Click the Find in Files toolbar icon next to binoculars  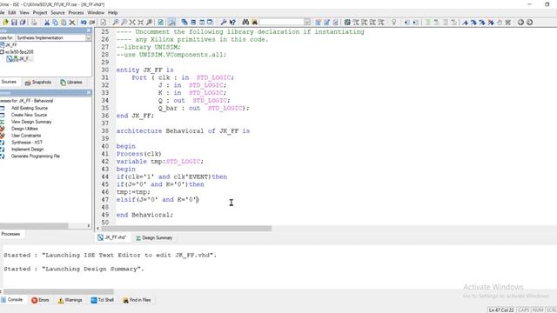(x=254, y=23)
